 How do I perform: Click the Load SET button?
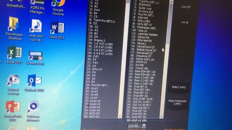tap(186, 7)
